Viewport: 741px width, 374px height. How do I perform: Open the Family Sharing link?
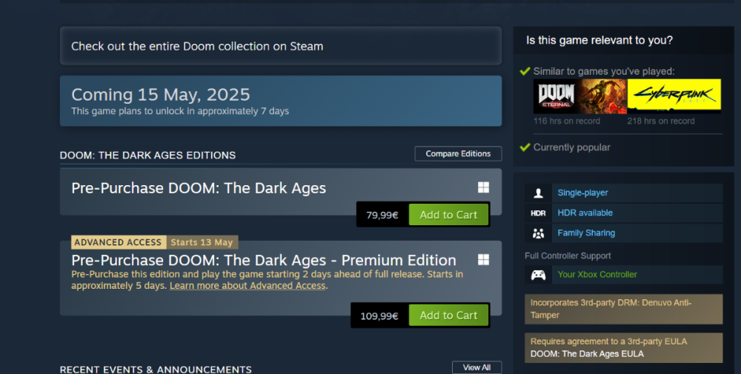(x=586, y=233)
